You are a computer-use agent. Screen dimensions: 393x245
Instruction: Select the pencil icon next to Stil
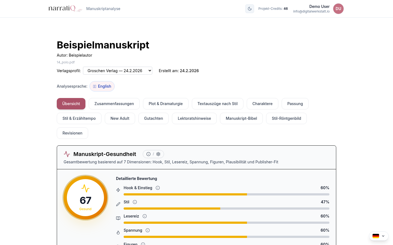click(118, 204)
